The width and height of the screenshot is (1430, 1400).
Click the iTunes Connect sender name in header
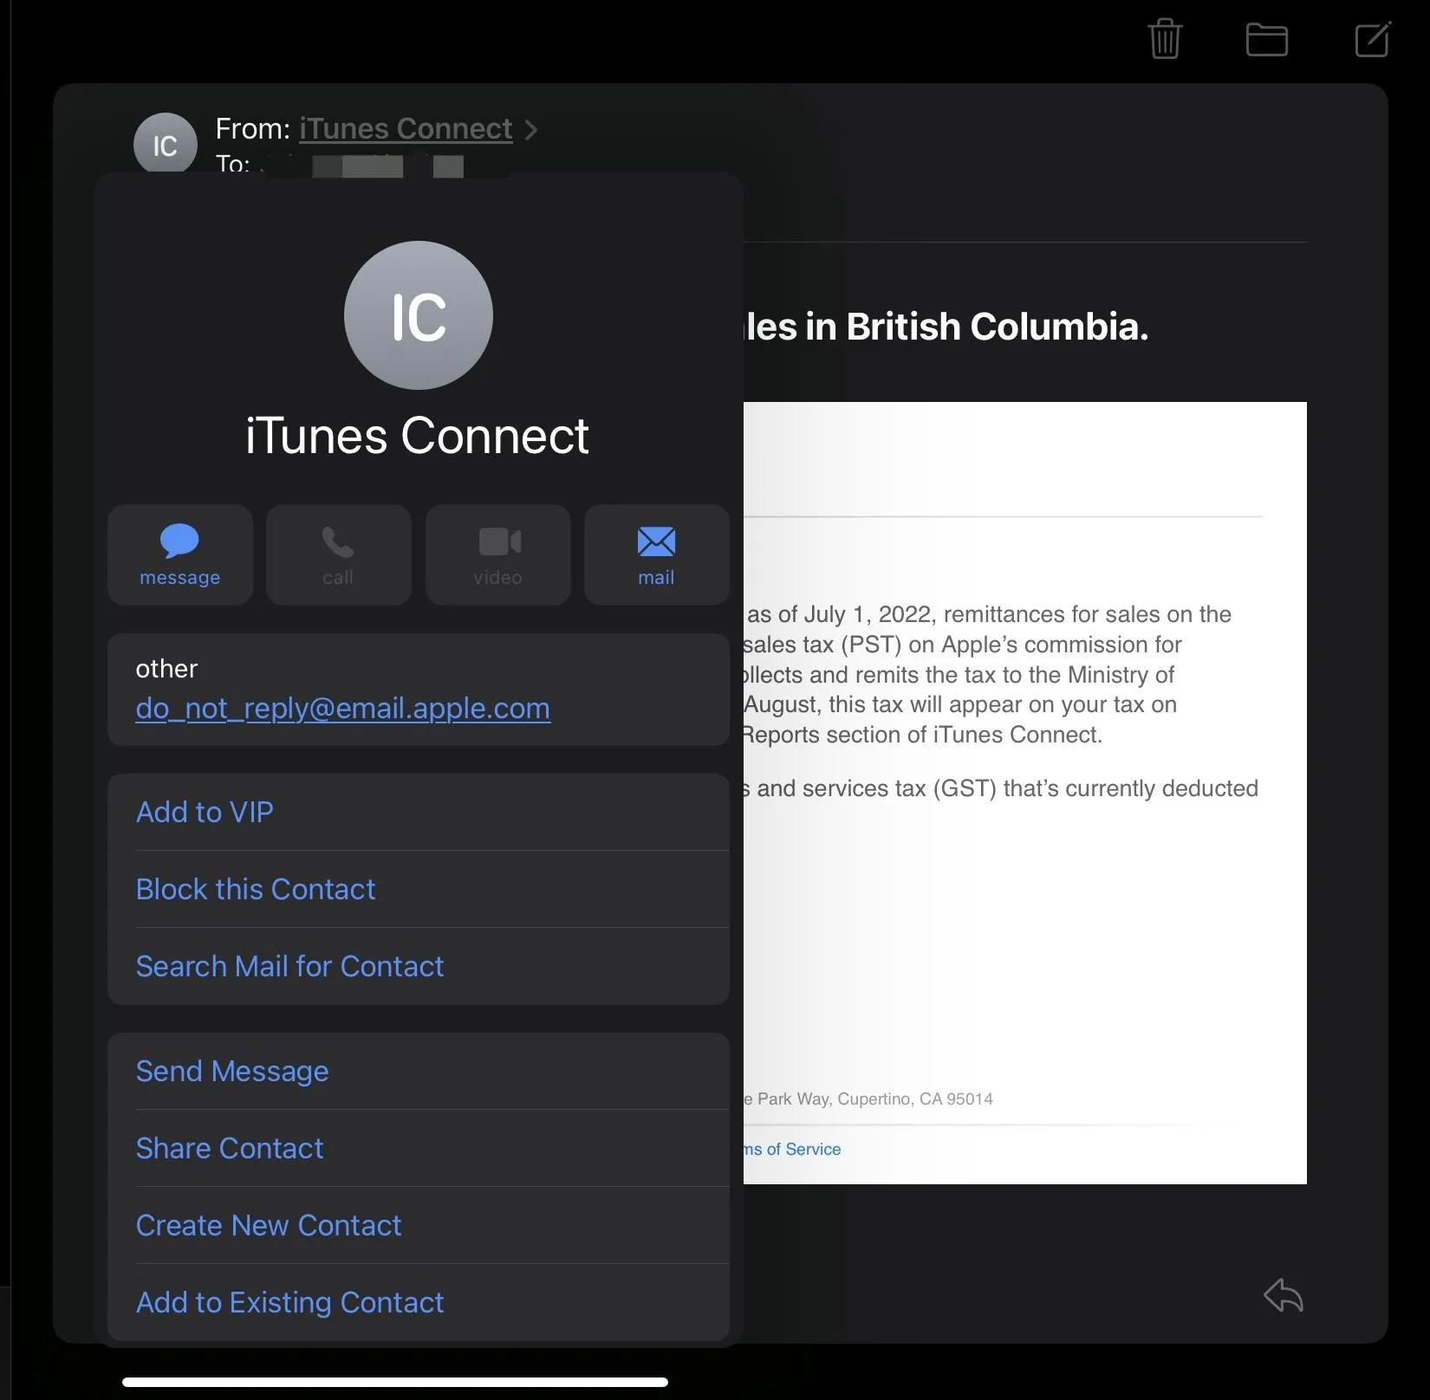click(406, 129)
